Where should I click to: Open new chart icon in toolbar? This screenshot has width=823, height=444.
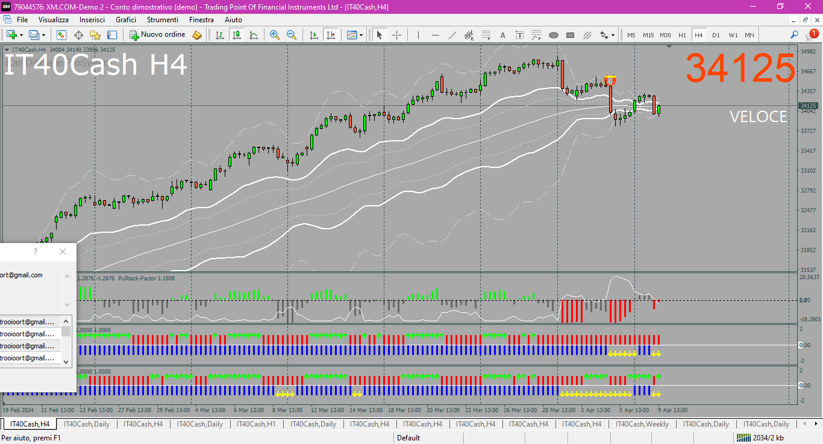click(11, 35)
